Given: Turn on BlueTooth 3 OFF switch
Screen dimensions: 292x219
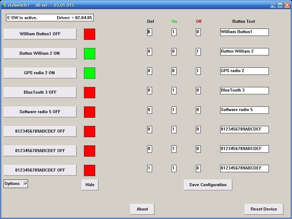Looking at the screenshot, I should (x=40, y=92).
